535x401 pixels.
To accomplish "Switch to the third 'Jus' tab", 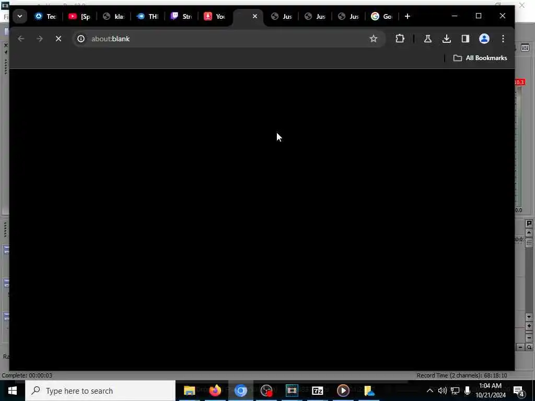I will coord(348,16).
